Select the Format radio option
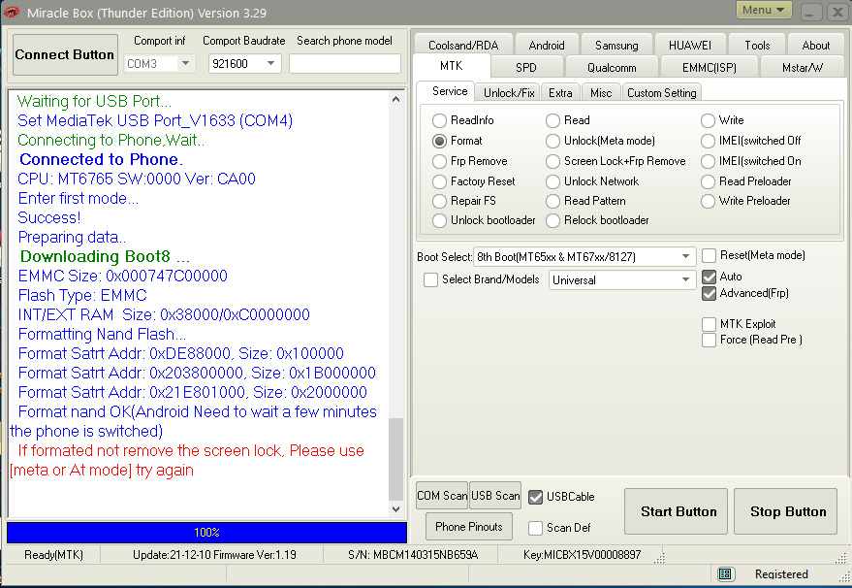This screenshot has width=852, height=588. coord(439,141)
